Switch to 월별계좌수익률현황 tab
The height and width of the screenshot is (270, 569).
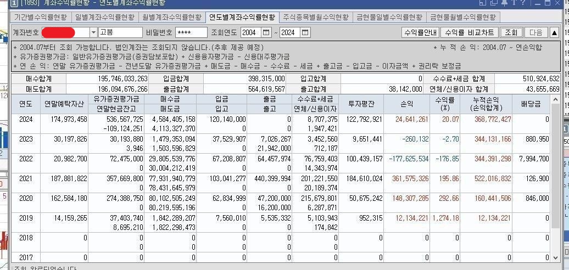click(172, 17)
